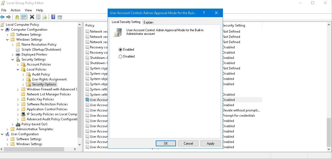This screenshot has height=159, width=332.
Task: Click the Delete X toolbar icon
Action: click(32, 17)
